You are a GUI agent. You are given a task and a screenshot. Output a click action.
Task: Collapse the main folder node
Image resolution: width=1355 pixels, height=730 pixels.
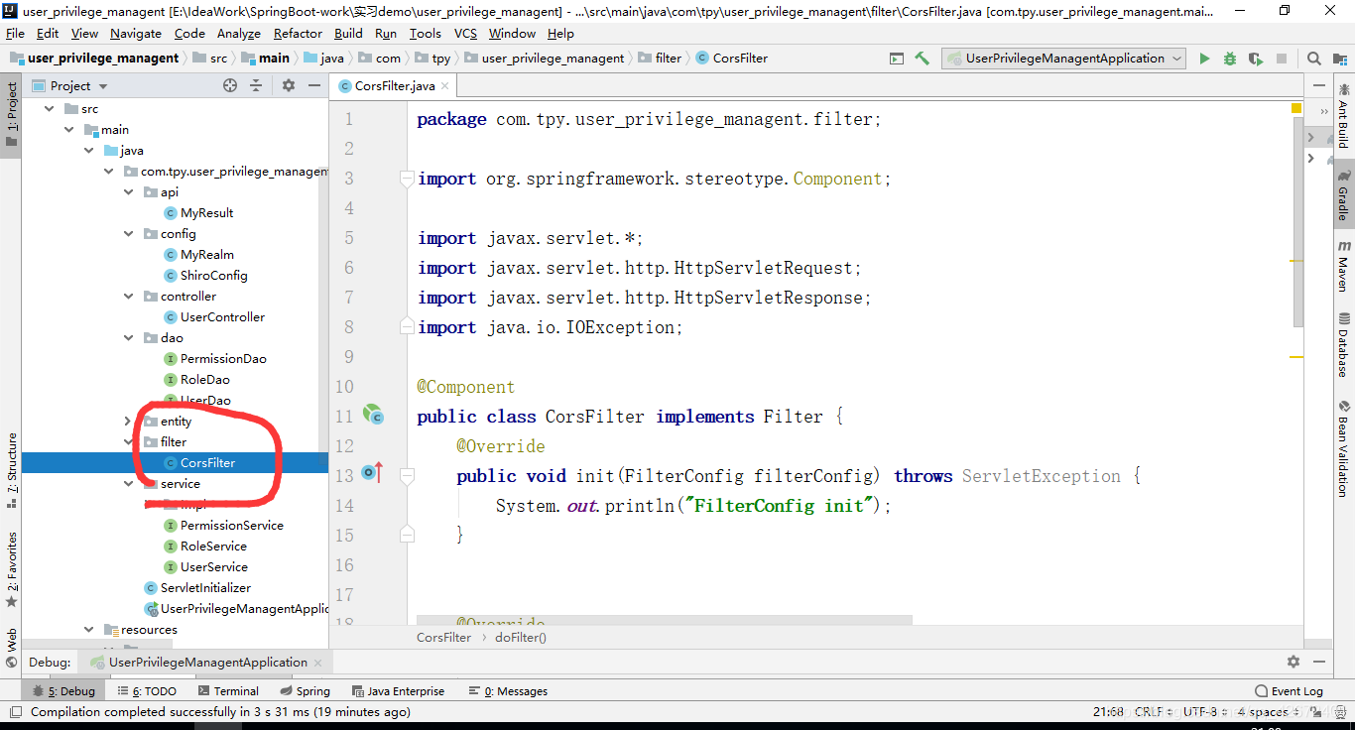coord(69,129)
